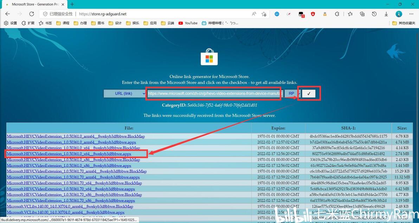Open the read aloud icon in address bar
The height and width of the screenshot is (223, 419).
[254, 14]
